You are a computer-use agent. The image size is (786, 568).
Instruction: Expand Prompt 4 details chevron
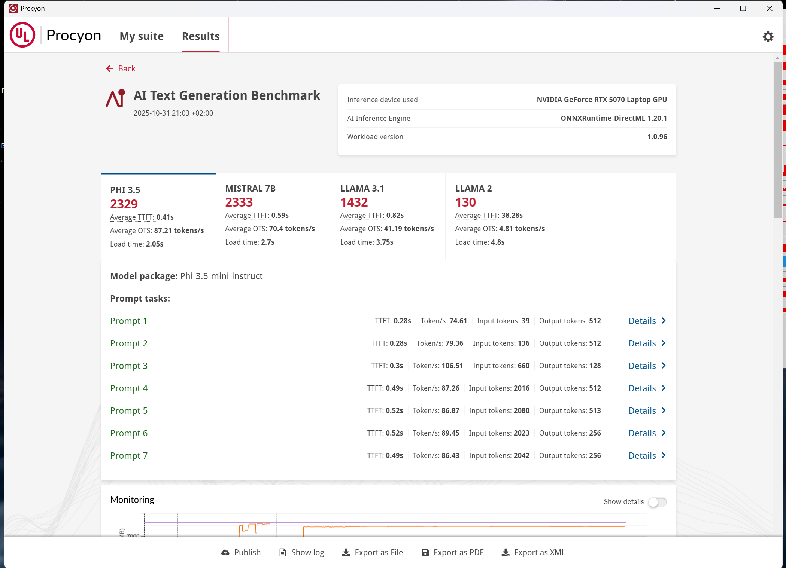tap(664, 388)
